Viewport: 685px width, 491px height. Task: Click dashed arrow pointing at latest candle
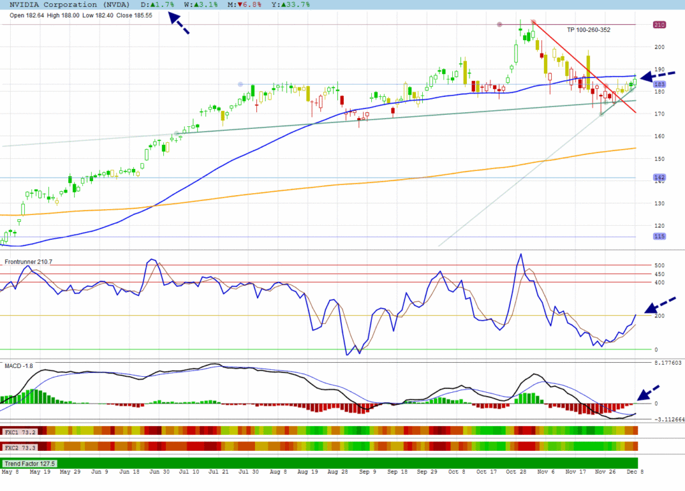[658, 75]
